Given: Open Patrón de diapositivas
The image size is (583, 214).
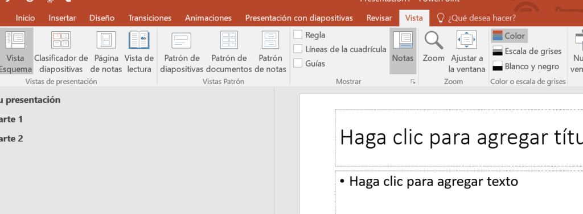Looking at the screenshot, I should pyautogui.click(x=182, y=51).
